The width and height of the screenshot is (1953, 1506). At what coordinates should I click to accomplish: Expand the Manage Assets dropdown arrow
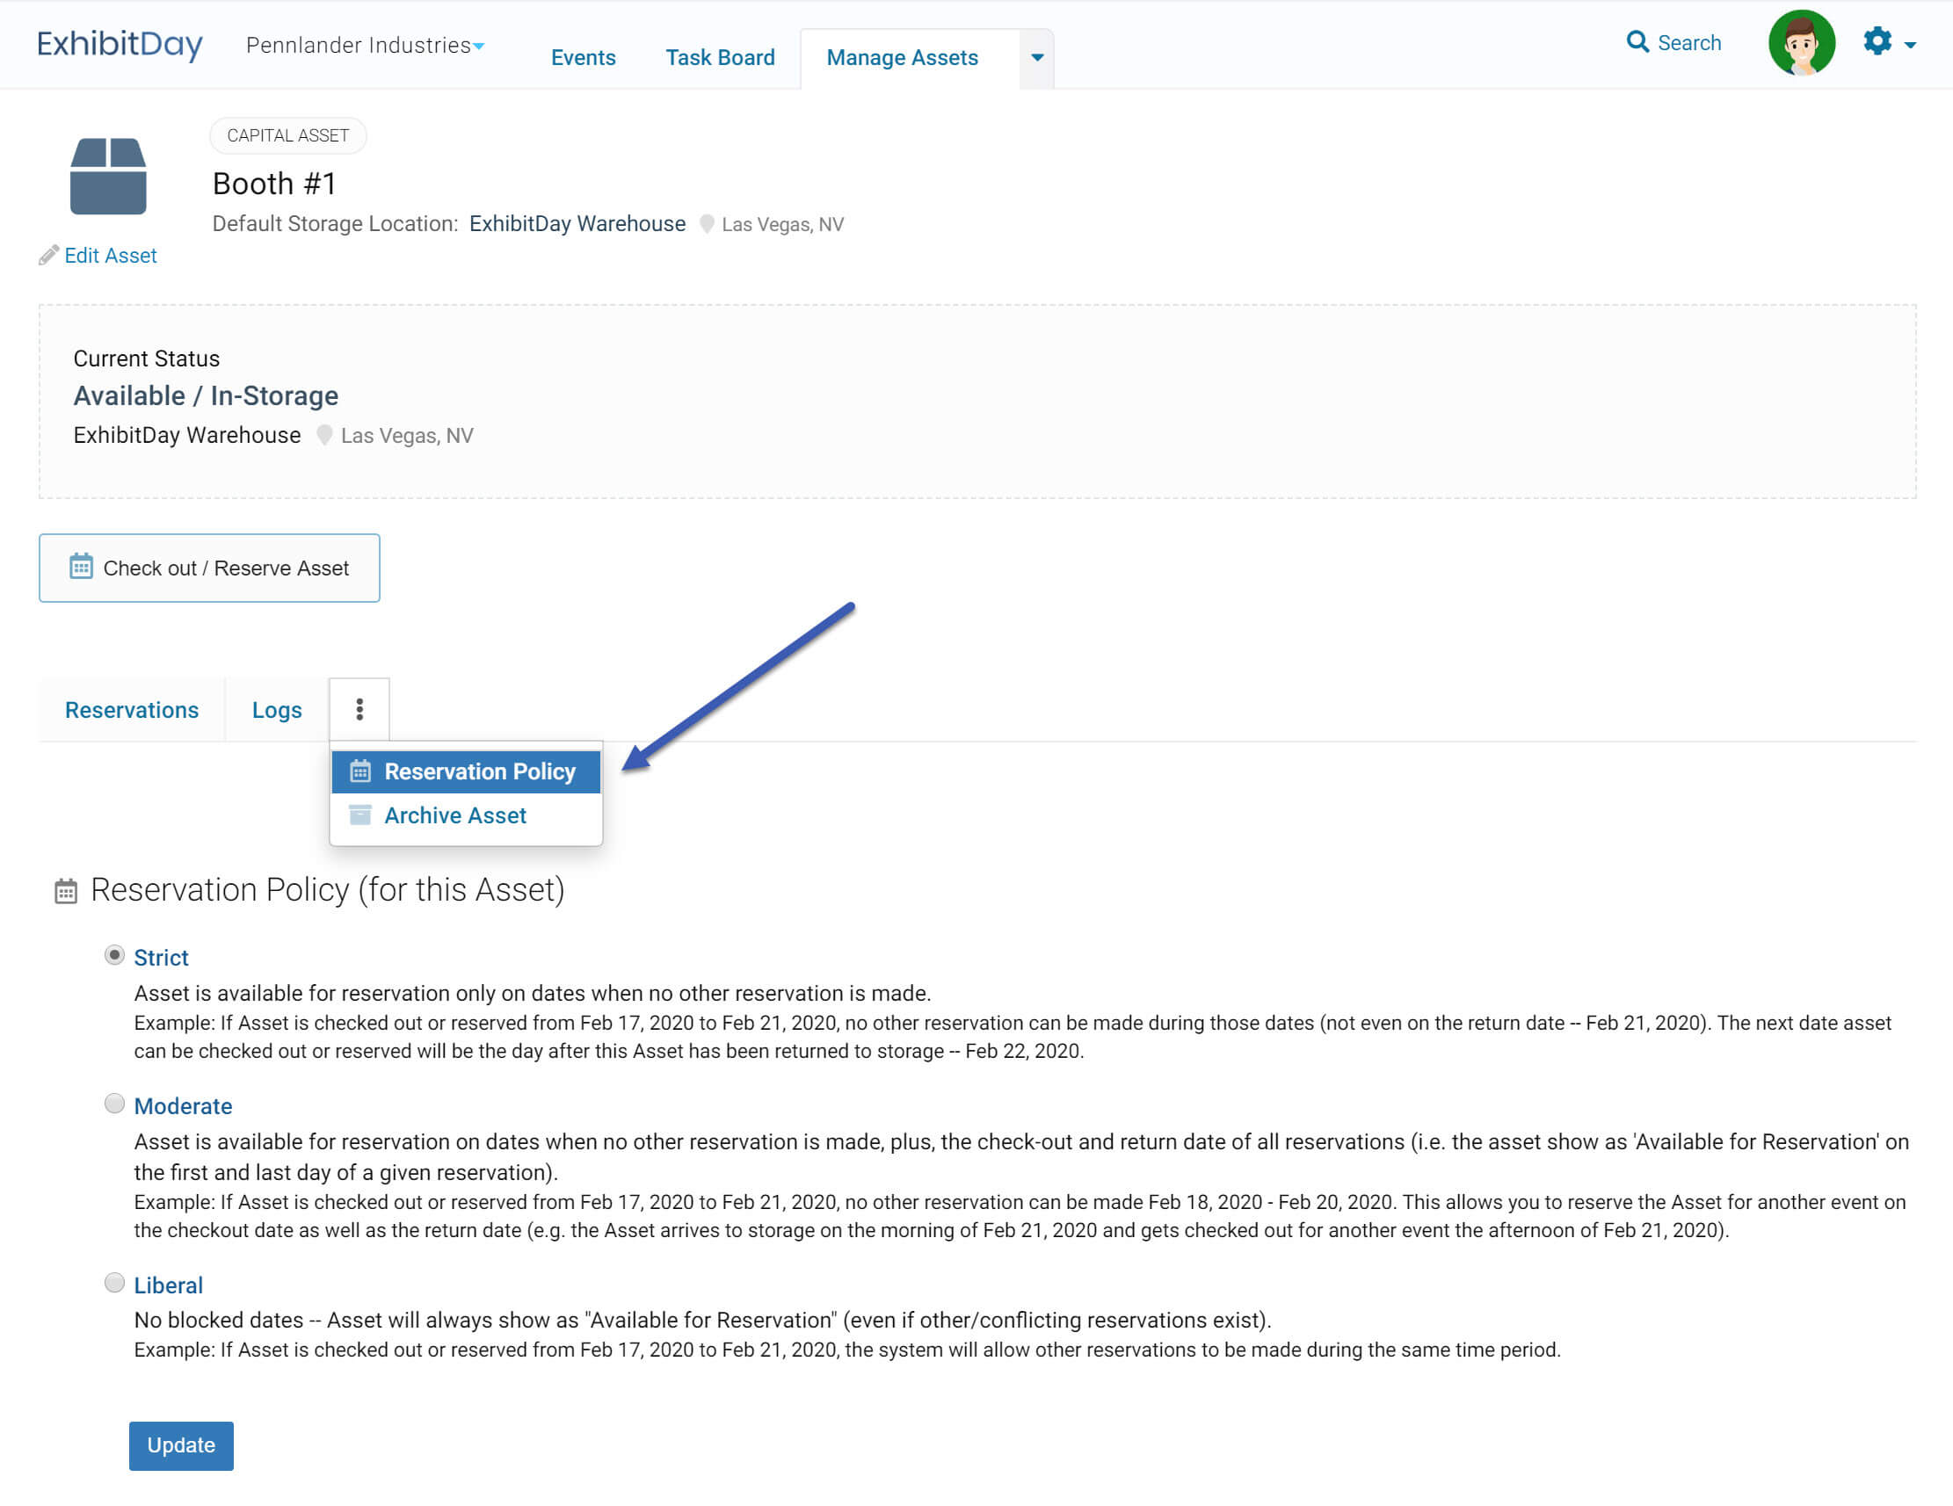coord(1036,58)
